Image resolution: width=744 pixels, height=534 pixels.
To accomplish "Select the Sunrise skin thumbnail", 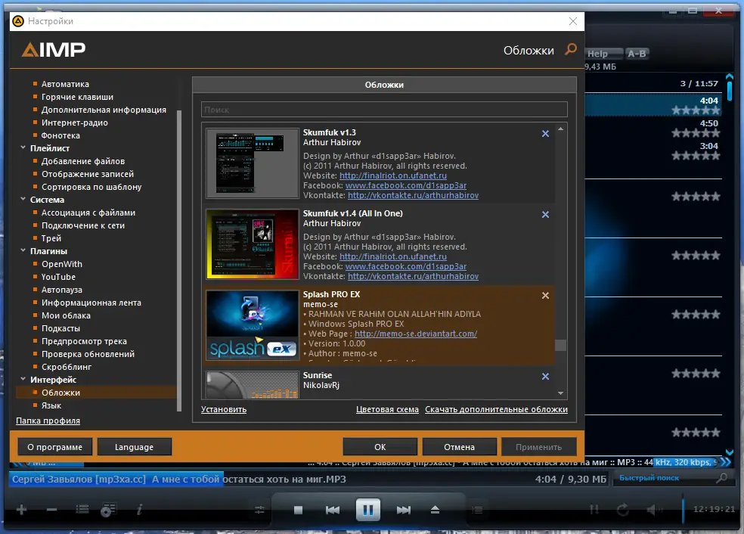I will tap(253, 385).
